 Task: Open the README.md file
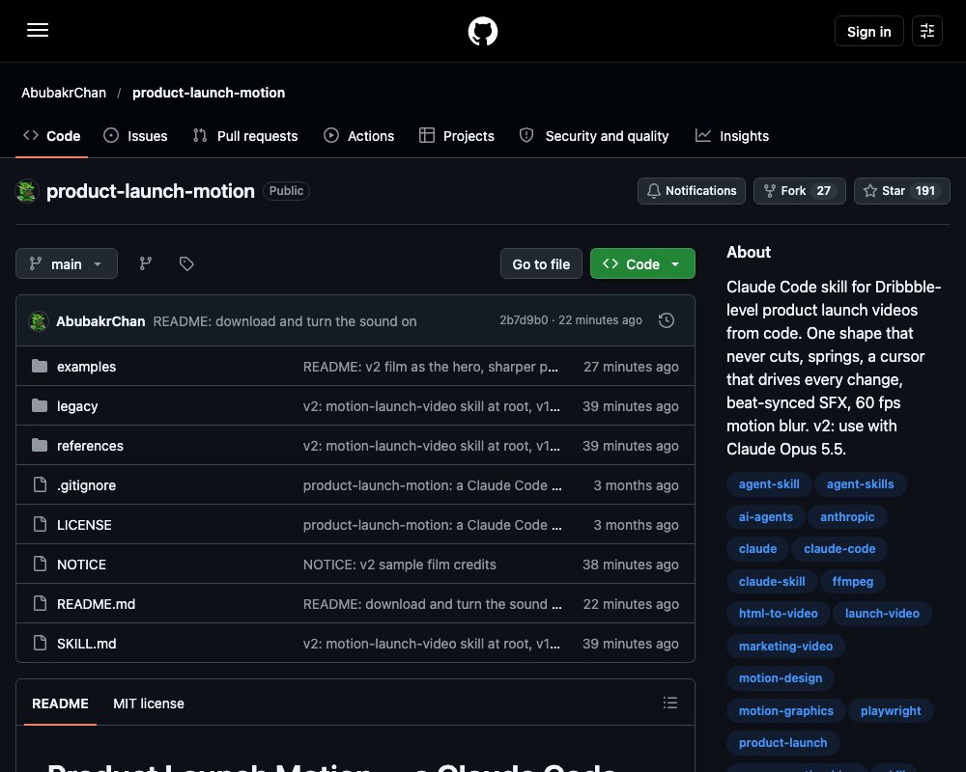[96, 604]
